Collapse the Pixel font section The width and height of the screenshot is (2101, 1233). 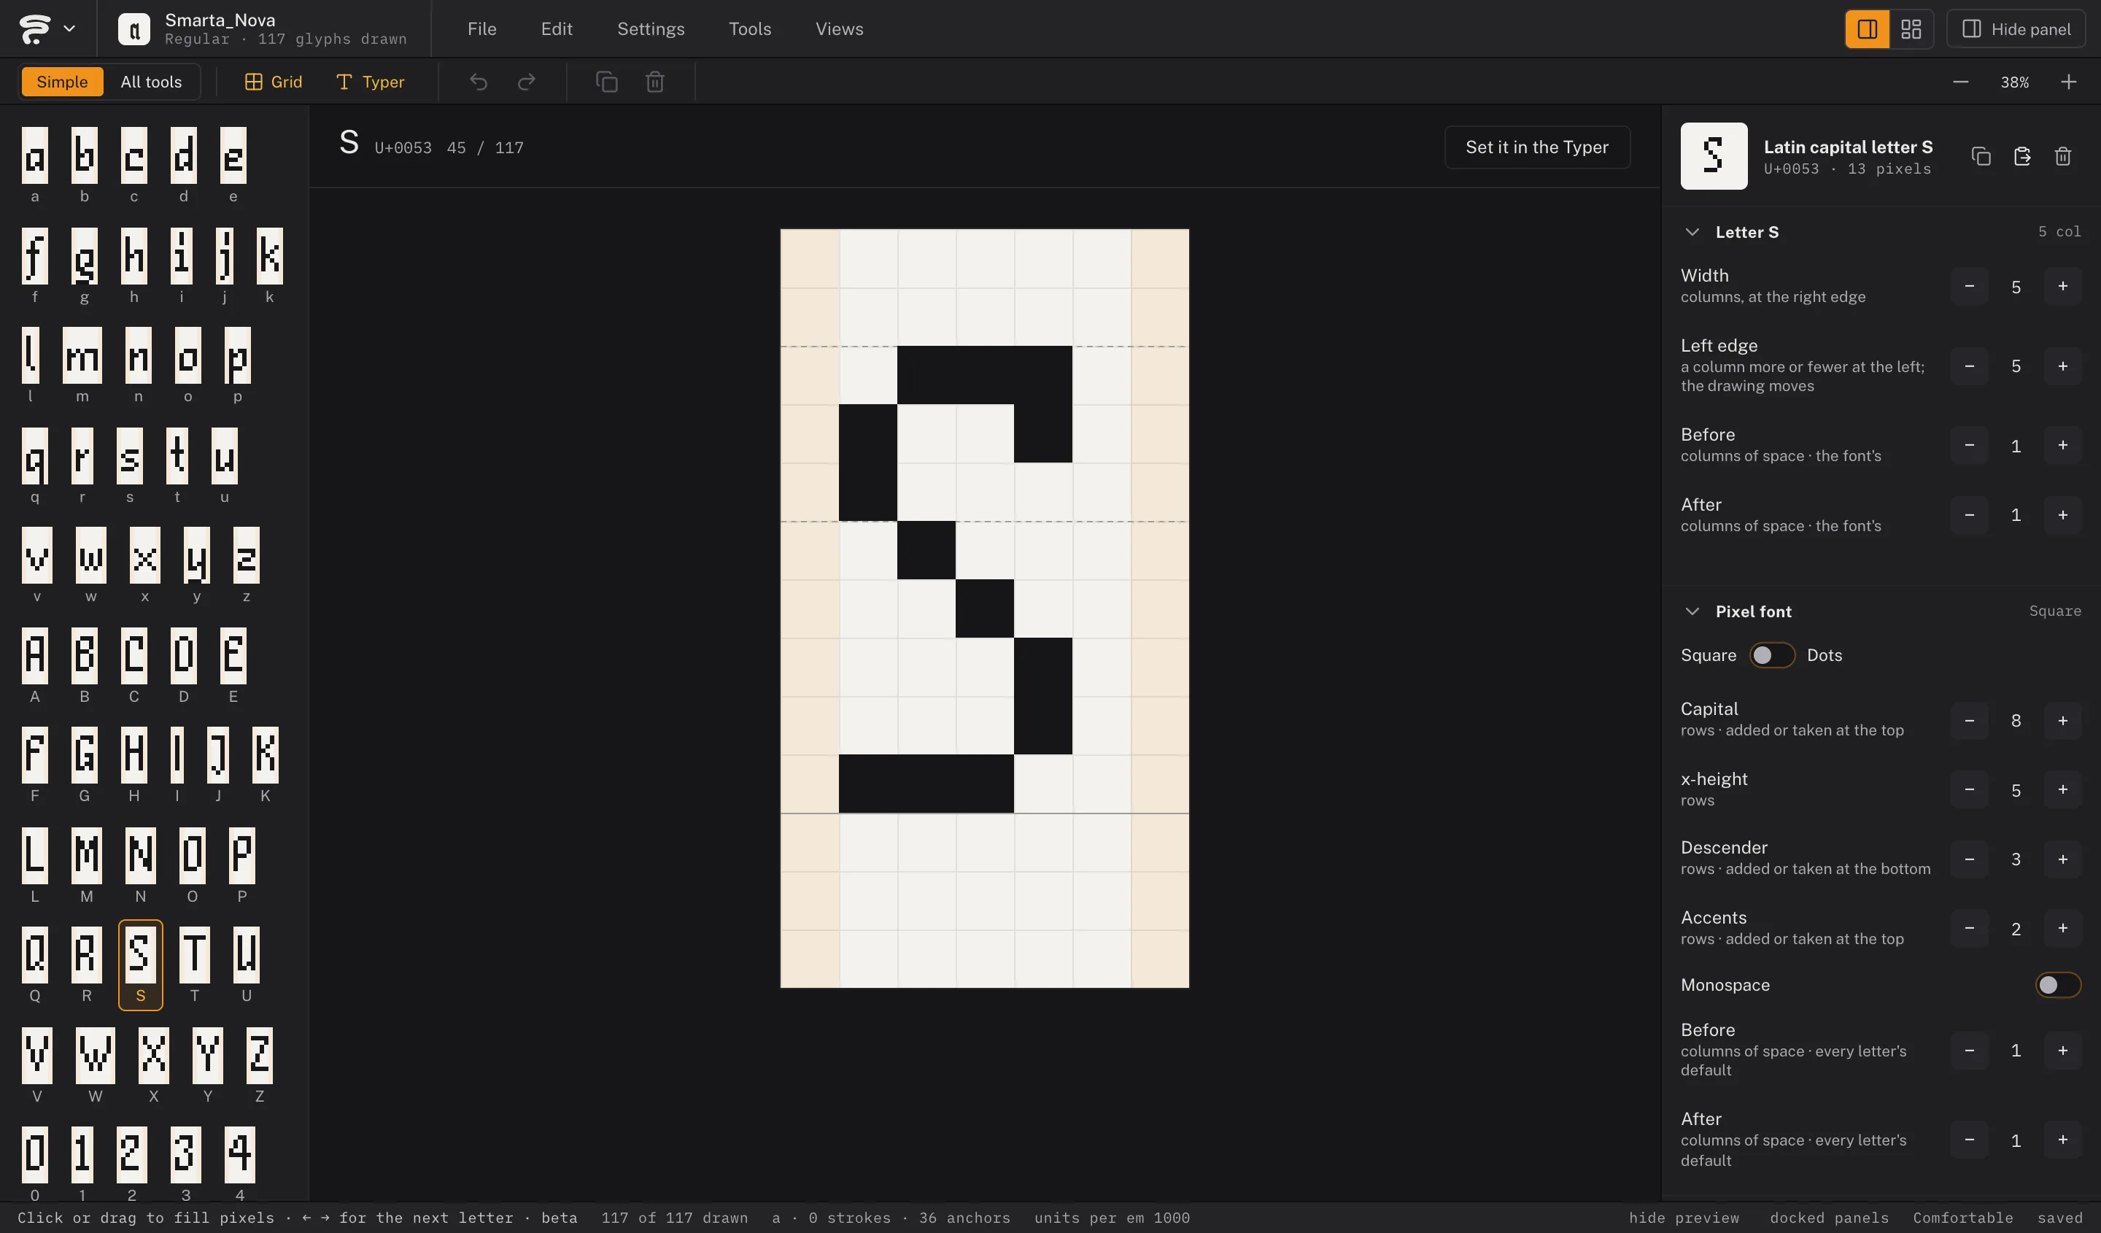click(x=1692, y=611)
